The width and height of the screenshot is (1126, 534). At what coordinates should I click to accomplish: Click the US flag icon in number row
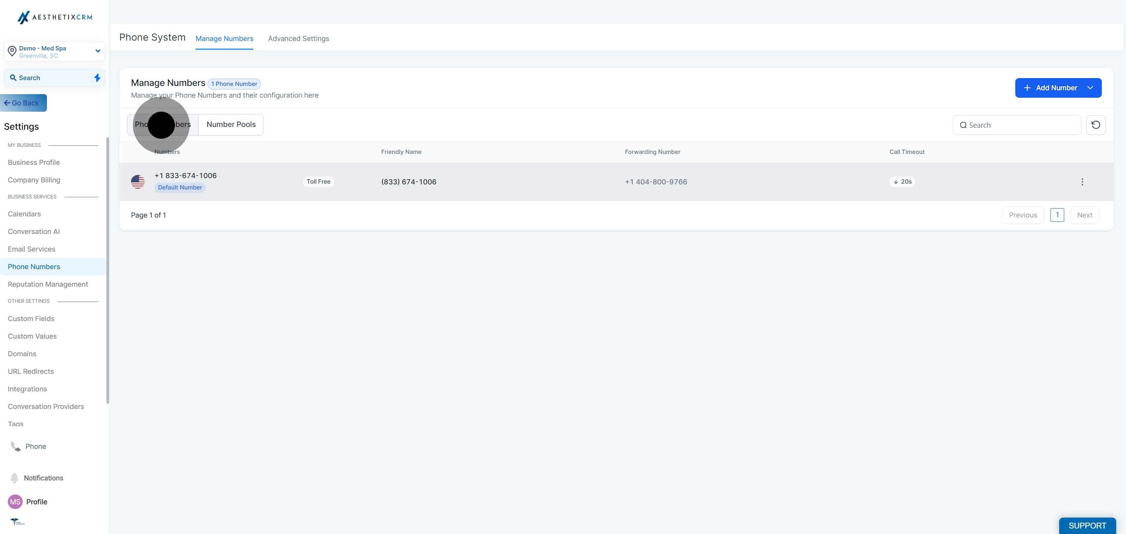click(138, 182)
